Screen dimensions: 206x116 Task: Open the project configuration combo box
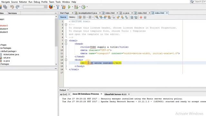(x=35, y=7)
